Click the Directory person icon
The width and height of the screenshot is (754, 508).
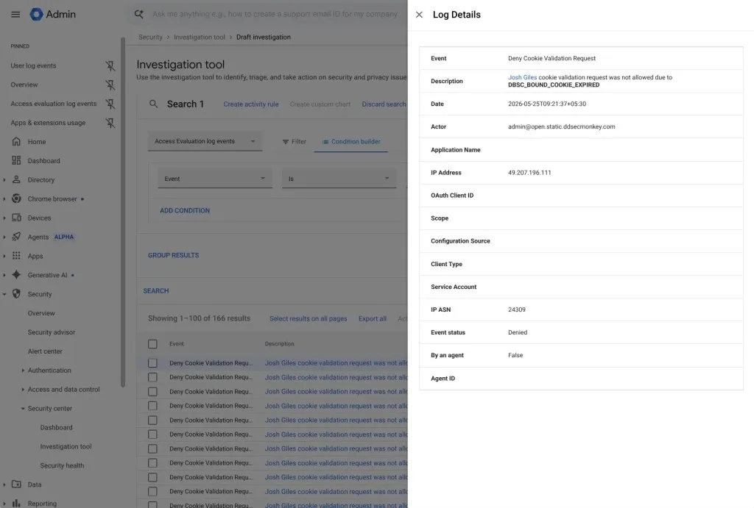(16, 179)
